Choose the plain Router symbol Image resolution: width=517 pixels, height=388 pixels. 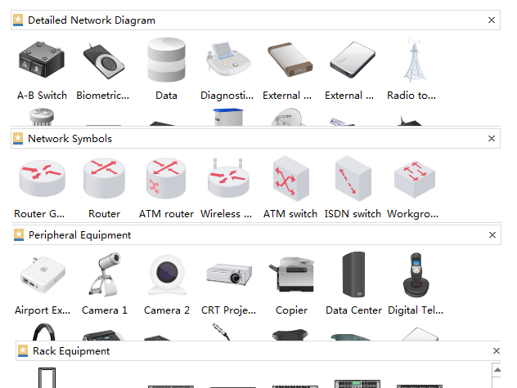(x=104, y=178)
